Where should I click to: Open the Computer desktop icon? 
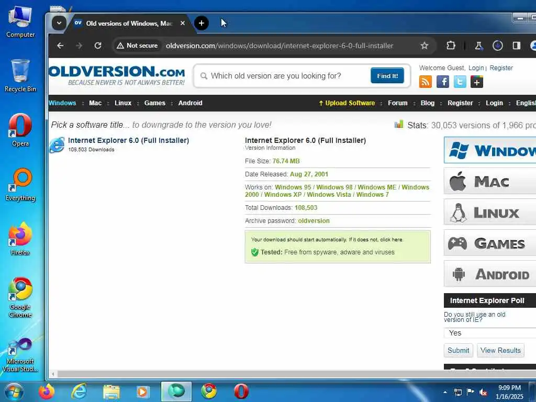coord(20,22)
